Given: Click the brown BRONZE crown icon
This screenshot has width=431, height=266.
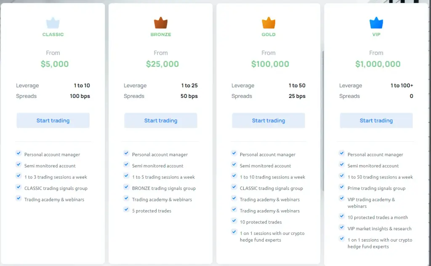Looking at the screenshot, I should pyautogui.click(x=160, y=23).
